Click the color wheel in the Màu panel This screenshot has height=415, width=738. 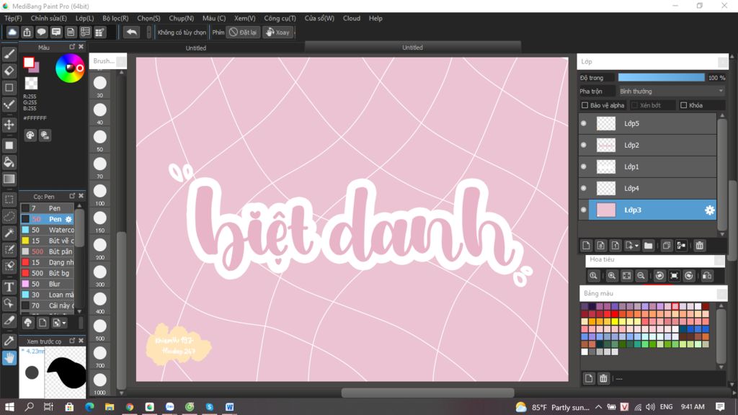click(70, 68)
